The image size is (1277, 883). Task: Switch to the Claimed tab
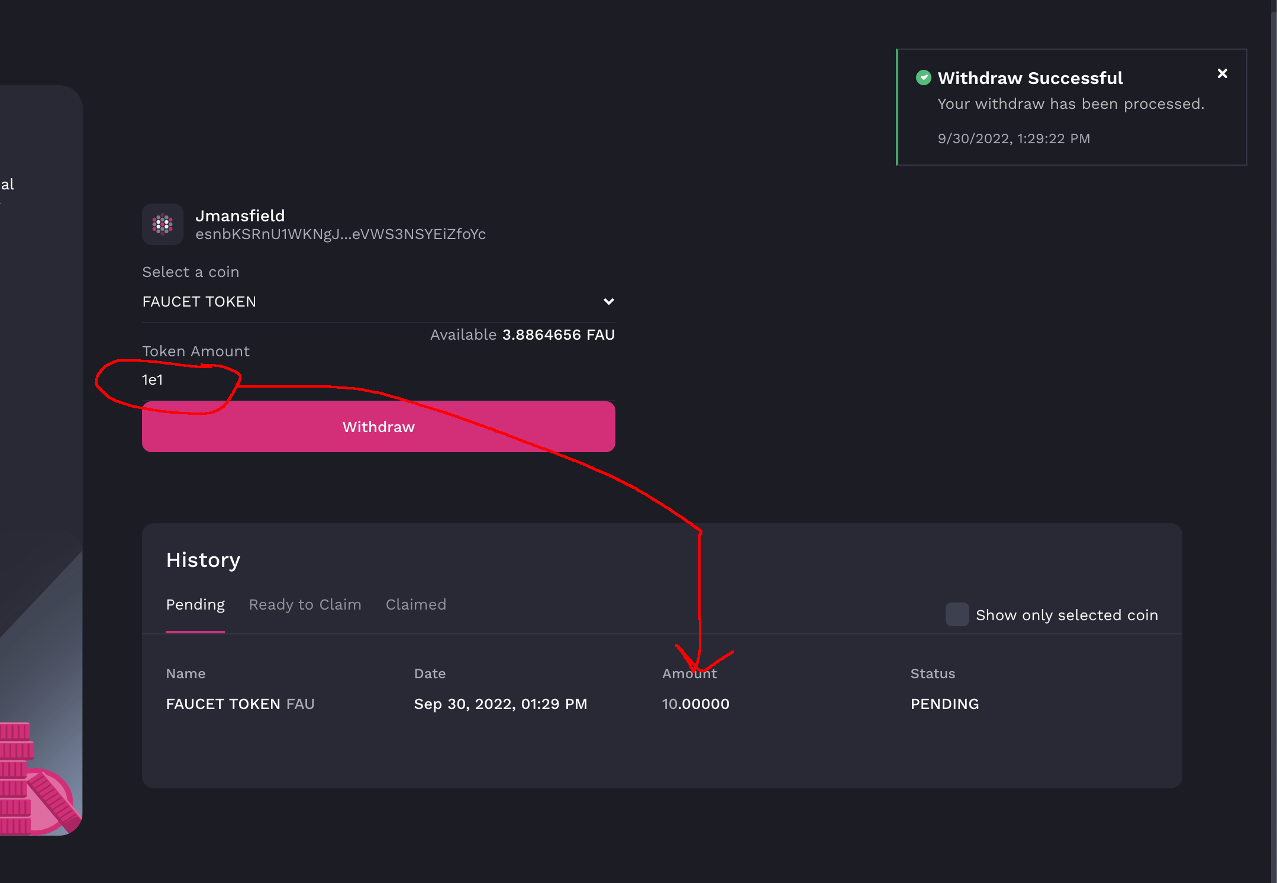tap(415, 604)
